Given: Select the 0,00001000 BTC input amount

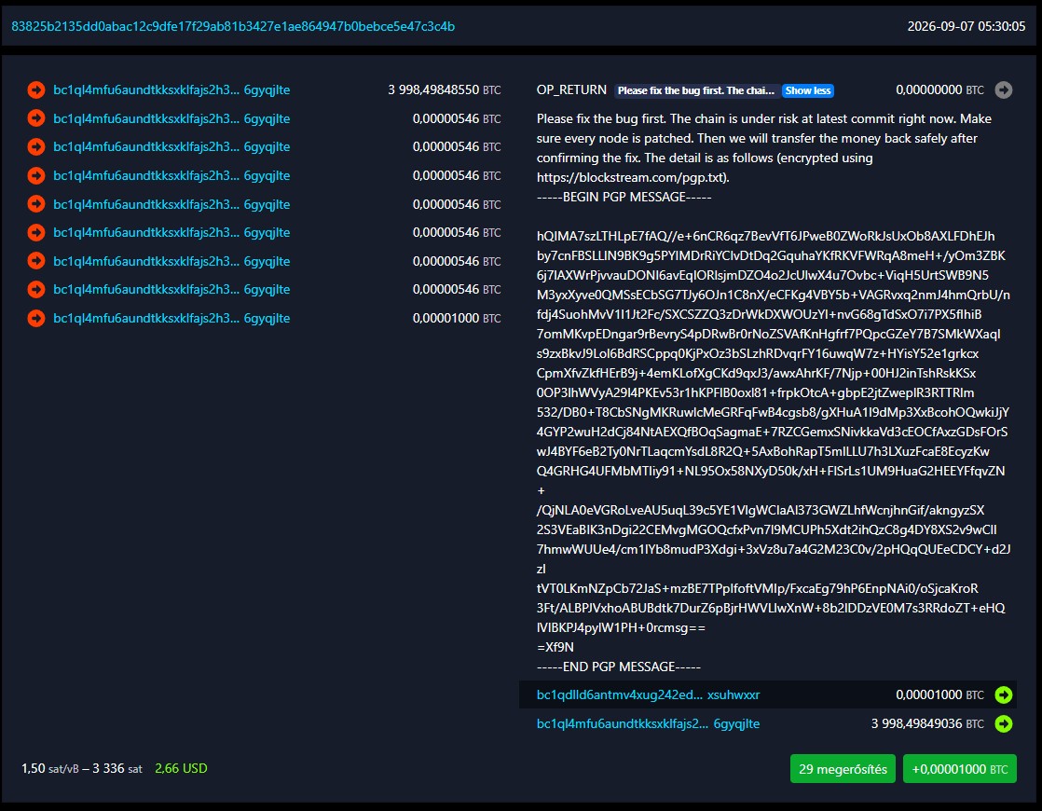Looking at the screenshot, I should (457, 319).
